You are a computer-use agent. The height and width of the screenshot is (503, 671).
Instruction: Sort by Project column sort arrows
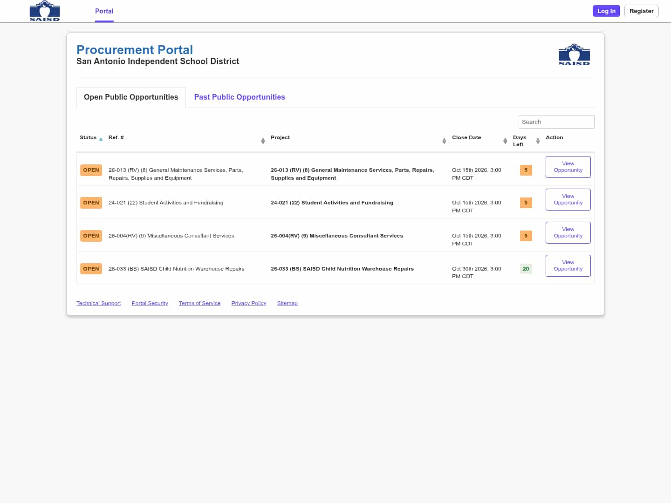point(444,141)
